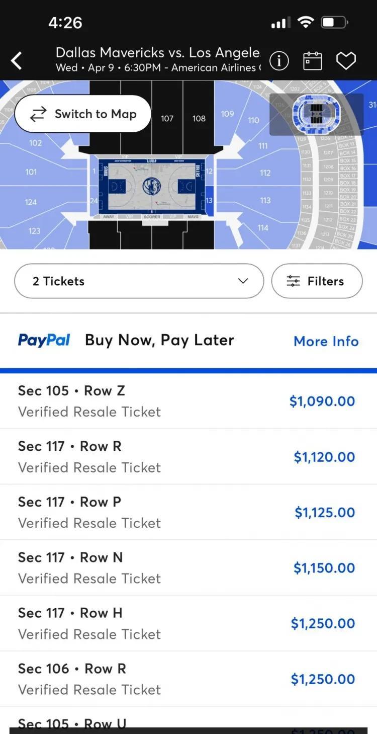Open the calendar icon
Image resolution: width=377 pixels, height=734 pixels.
coord(312,61)
